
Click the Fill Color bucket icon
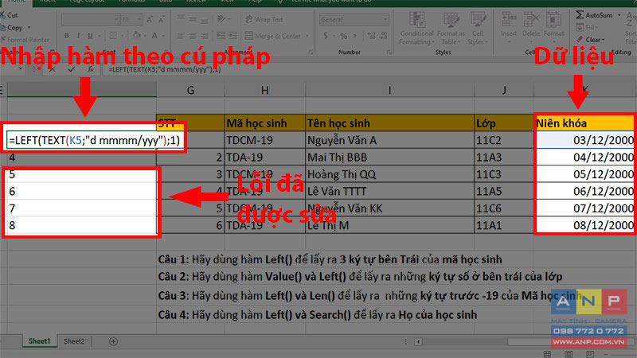click(x=137, y=36)
